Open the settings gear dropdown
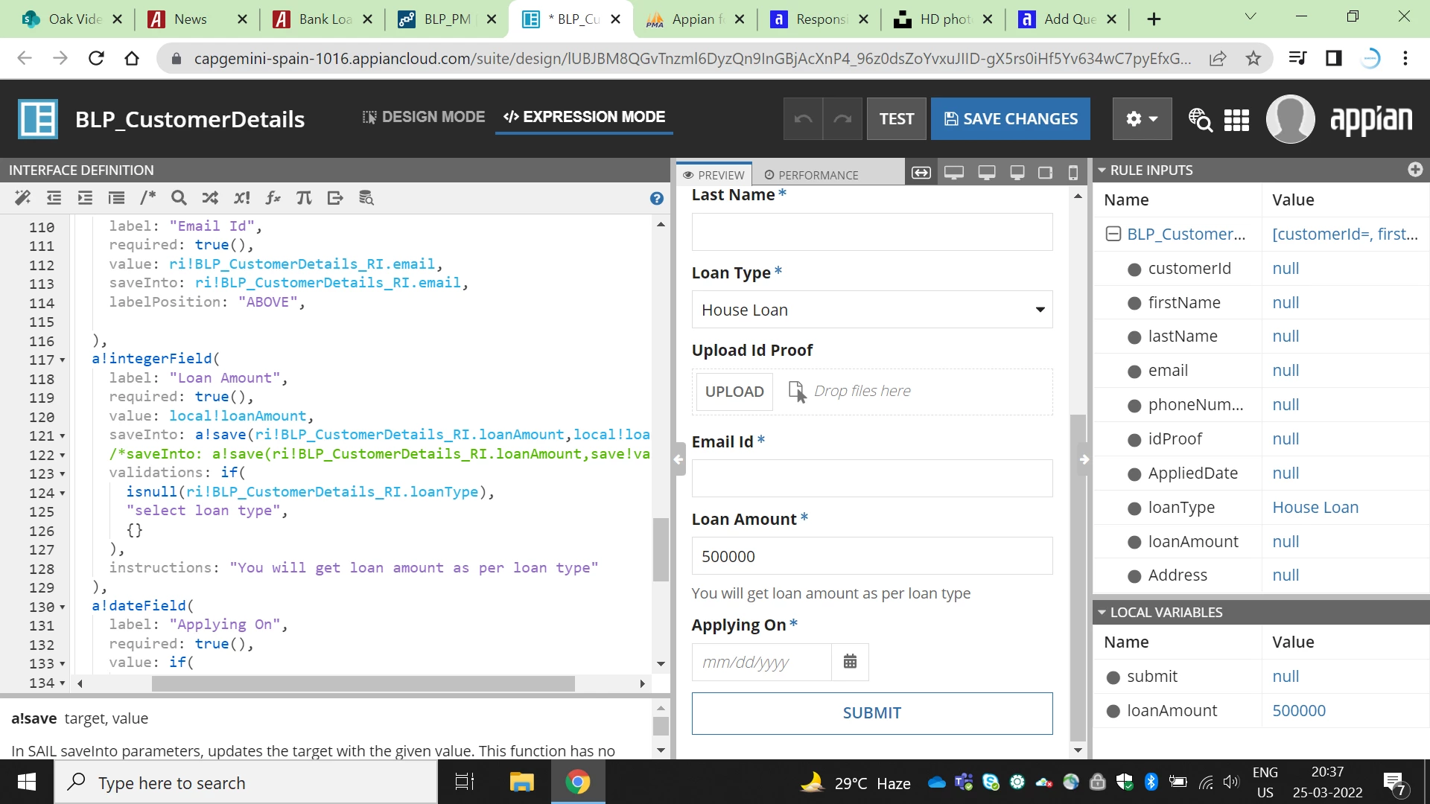The image size is (1430, 804). [x=1142, y=118]
